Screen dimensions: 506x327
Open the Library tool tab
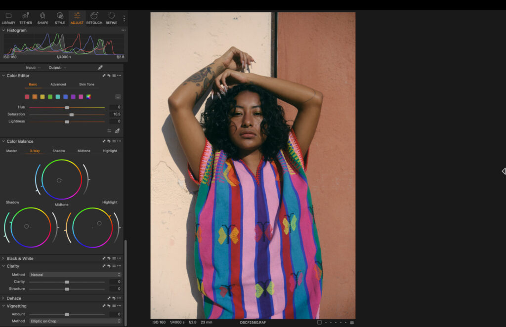(8, 18)
